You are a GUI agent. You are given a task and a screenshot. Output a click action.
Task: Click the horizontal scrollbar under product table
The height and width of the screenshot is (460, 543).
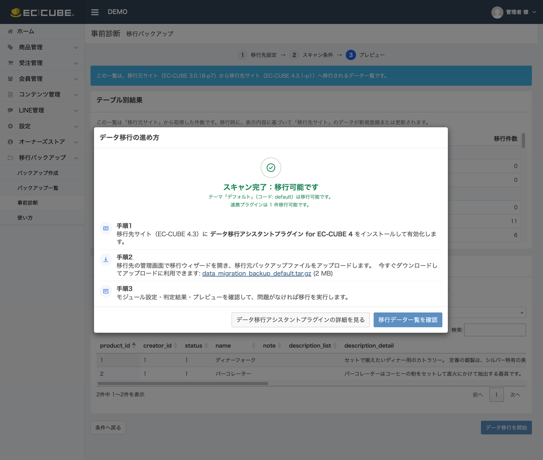click(x=183, y=383)
